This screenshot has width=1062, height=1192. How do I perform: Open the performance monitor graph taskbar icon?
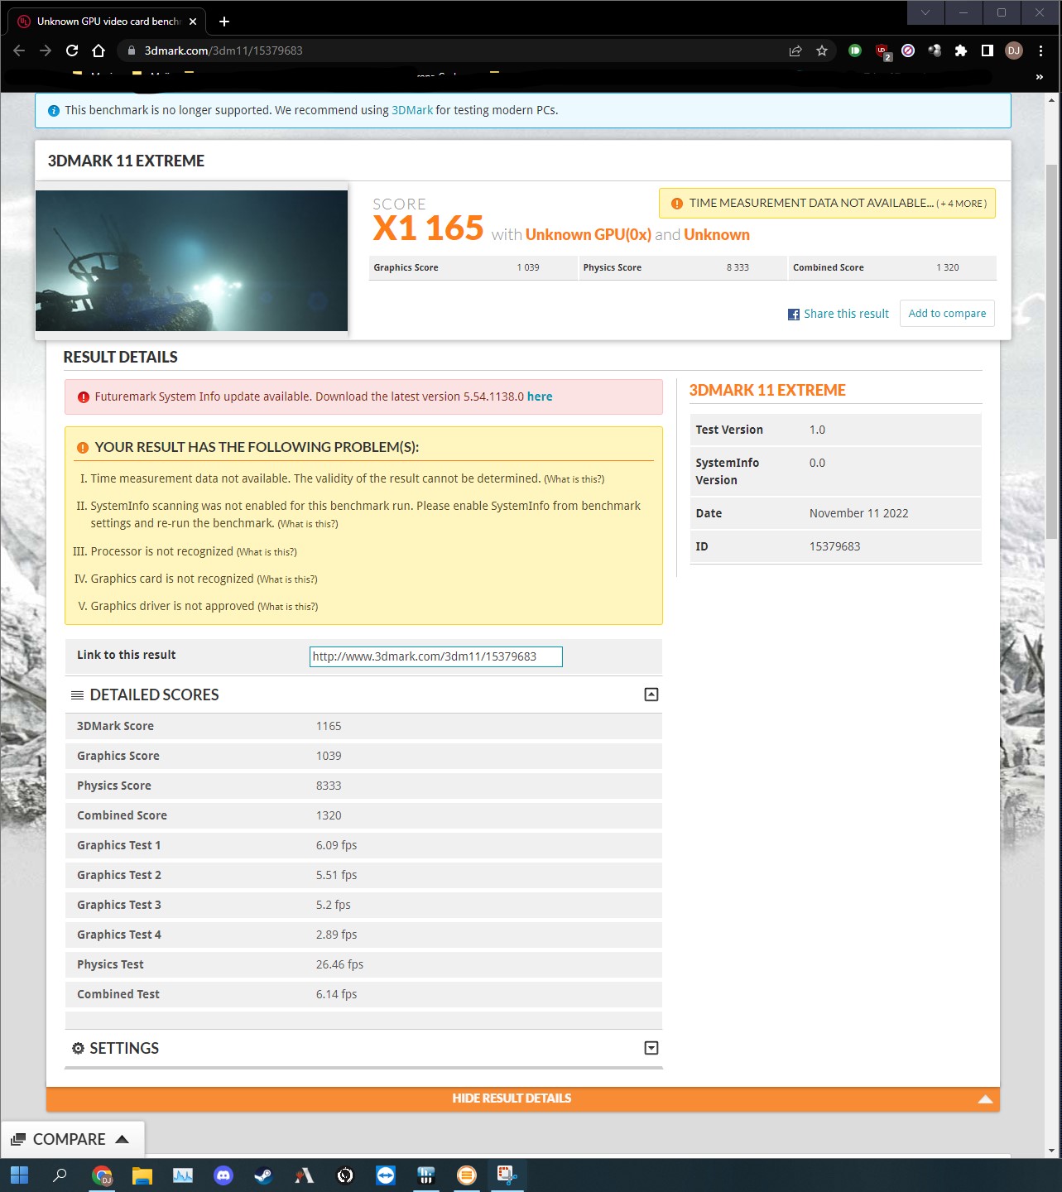(183, 1175)
